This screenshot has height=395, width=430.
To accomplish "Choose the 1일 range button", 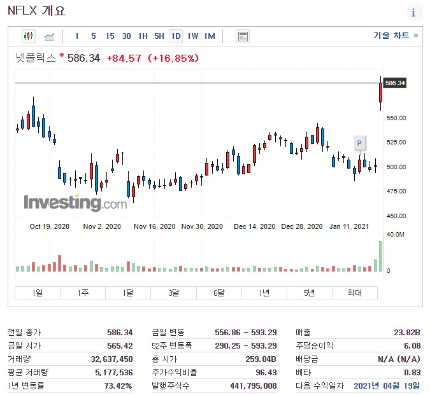I will (38, 293).
